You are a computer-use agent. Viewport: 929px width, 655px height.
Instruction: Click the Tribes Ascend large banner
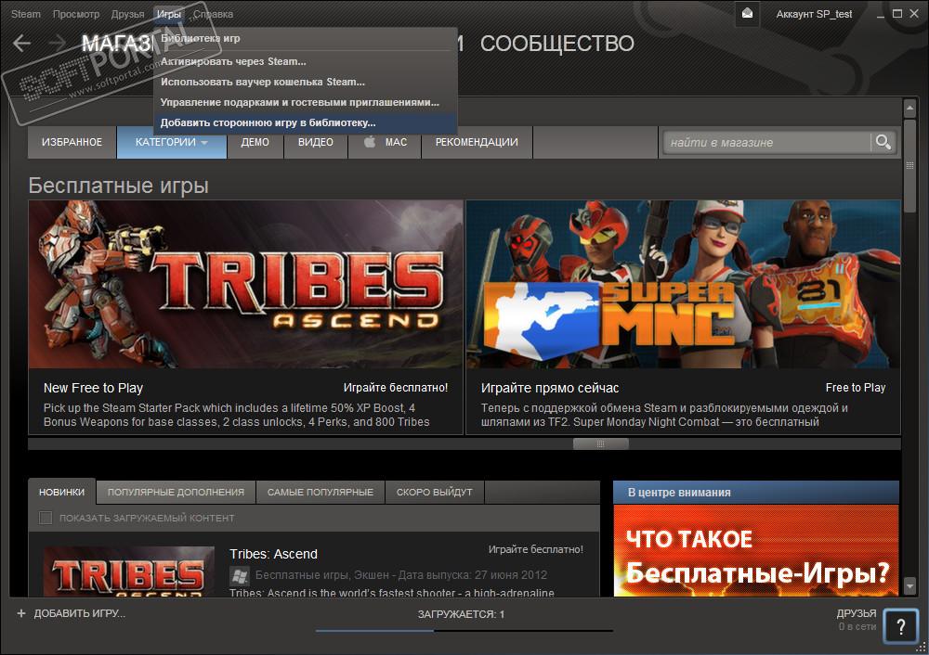click(x=245, y=285)
